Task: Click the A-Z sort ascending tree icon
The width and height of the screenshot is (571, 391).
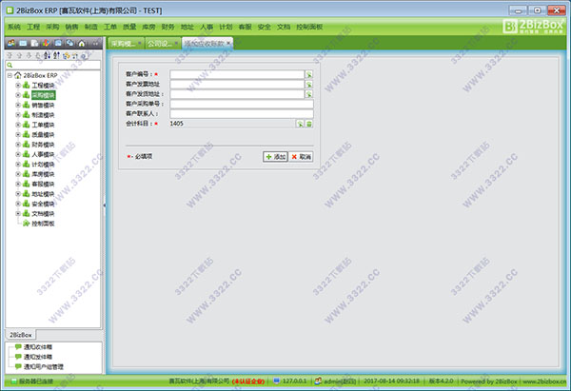Action: [47, 55]
